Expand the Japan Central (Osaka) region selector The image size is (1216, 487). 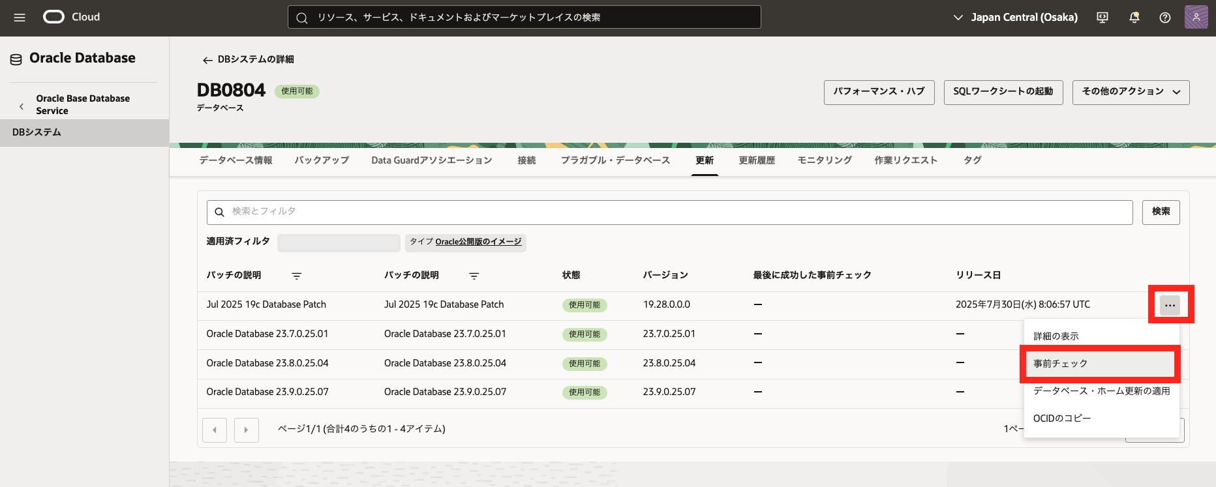coord(1015,18)
